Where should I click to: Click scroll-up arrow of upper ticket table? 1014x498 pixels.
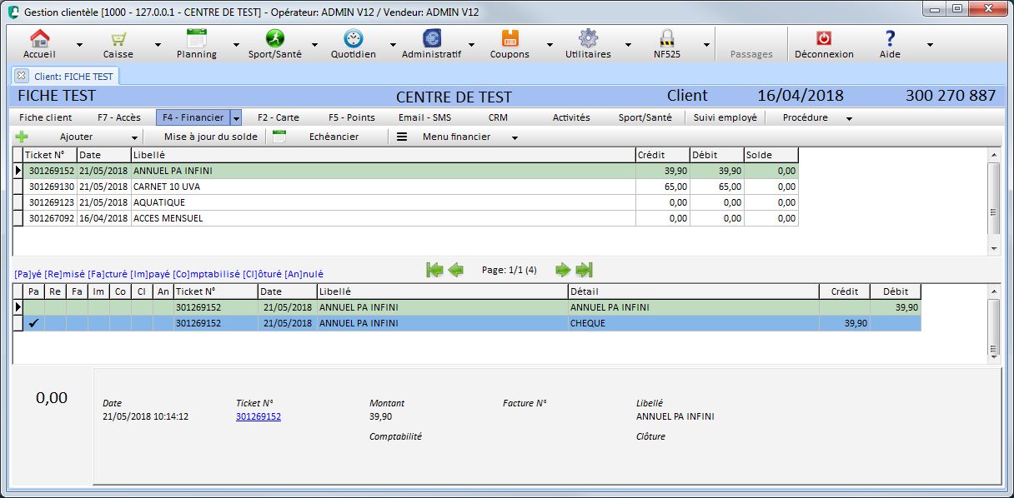click(993, 154)
